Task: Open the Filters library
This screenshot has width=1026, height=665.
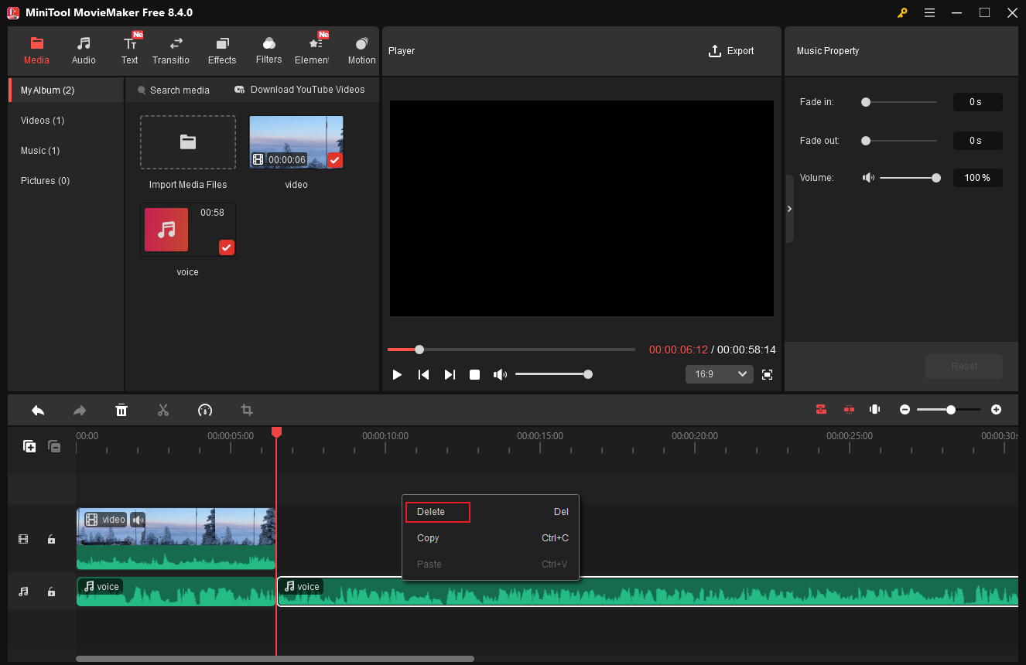Action: tap(268, 49)
